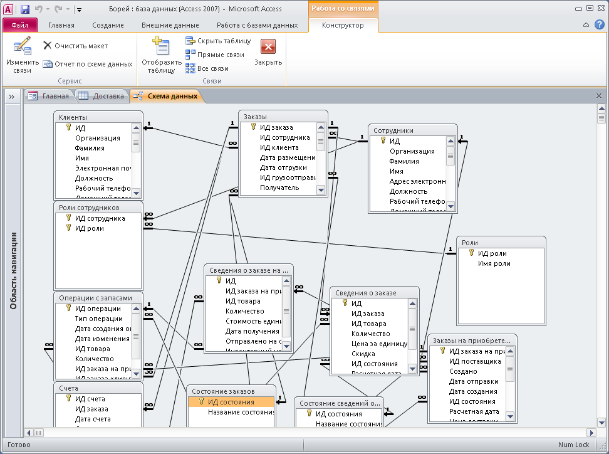The width and height of the screenshot is (609, 454).
Task: Select ИД роли in Роли сотрудников
Action: (90, 228)
